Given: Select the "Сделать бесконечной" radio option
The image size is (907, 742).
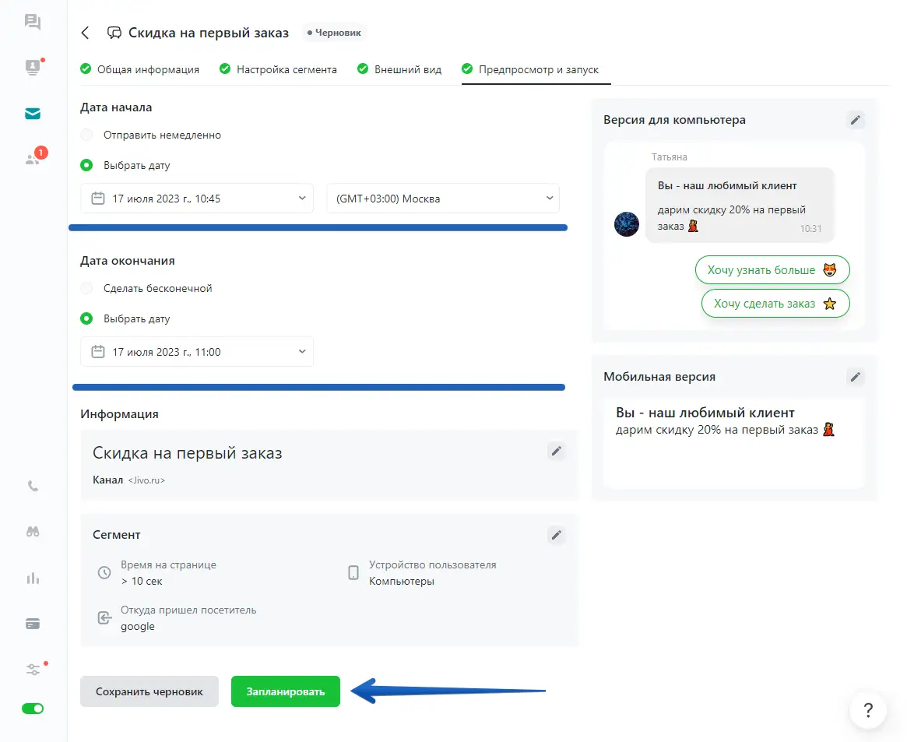Looking at the screenshot, I should [87, 289].
